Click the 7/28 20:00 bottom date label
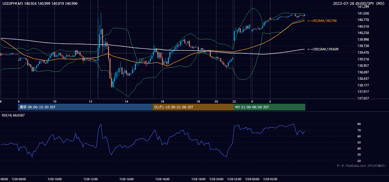 [x=216, y=179]
